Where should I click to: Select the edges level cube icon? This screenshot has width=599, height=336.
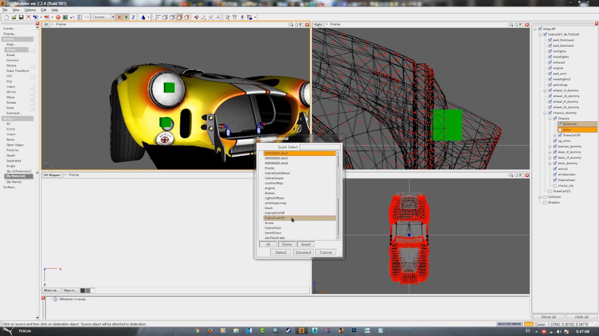point(165,17)
